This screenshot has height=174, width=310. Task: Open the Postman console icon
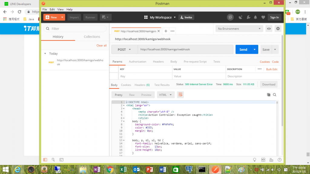(61, 159)
